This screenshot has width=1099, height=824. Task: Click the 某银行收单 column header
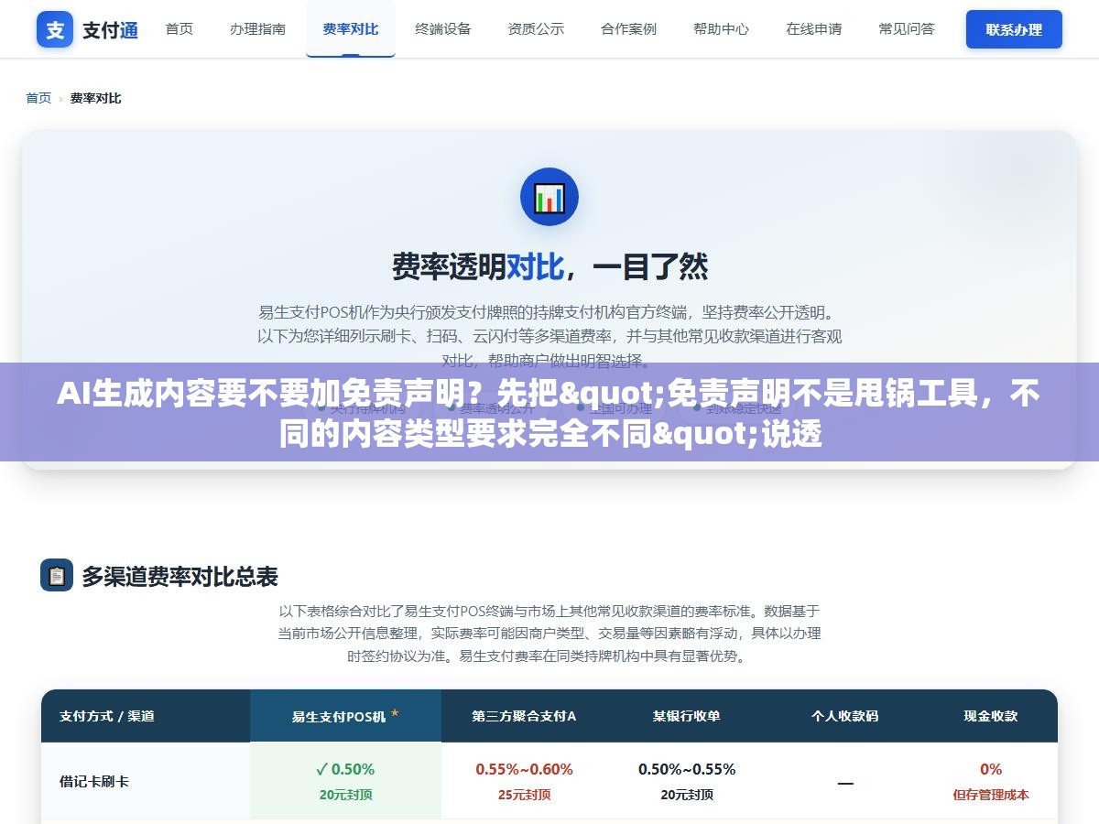[x=686, y=716]
